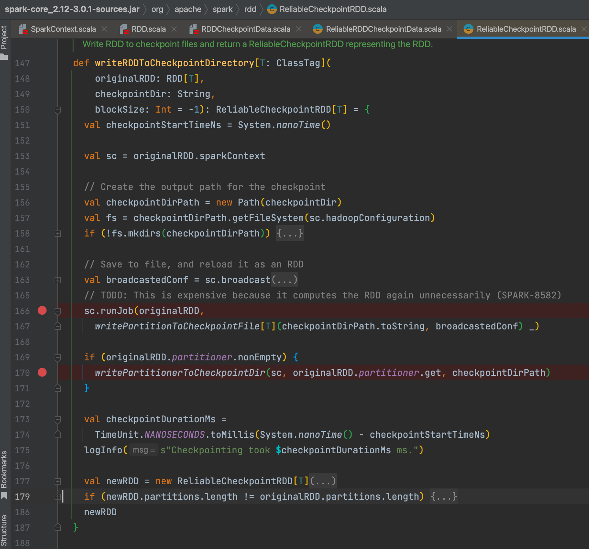Expand (...) placeholder after sc.broadcast
Image resolution: width=589 pixels, height=549 pixels.
(x=285, y=280)
